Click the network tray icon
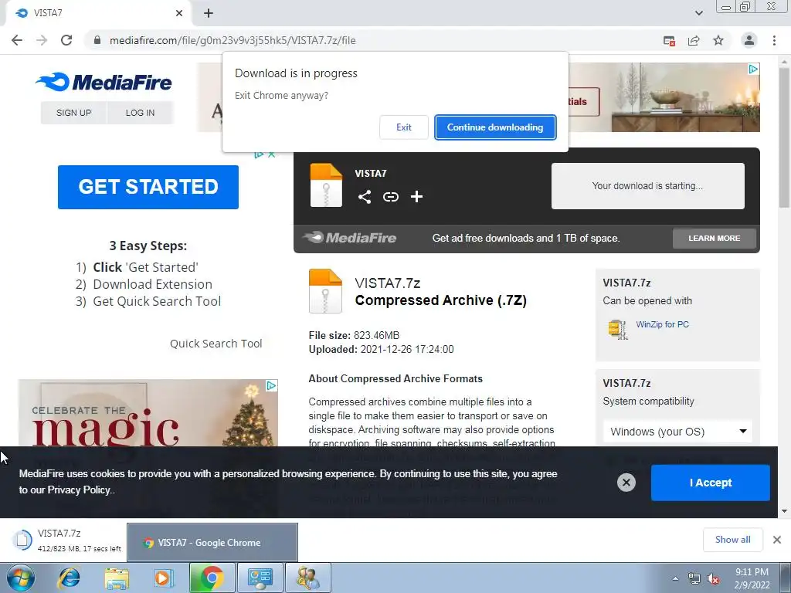The width and height of the screenshot is (791, 593). [694, 579]
